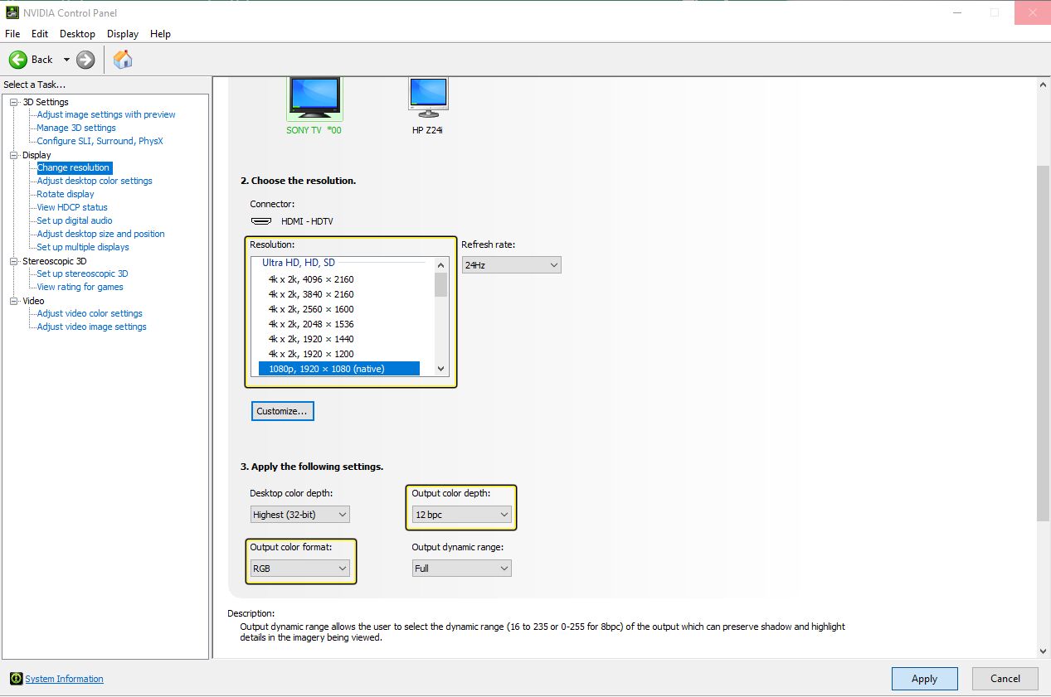Click the NVIDIA Control Panel title icon
The image size is (1051, 697).
tap(12, 12)
